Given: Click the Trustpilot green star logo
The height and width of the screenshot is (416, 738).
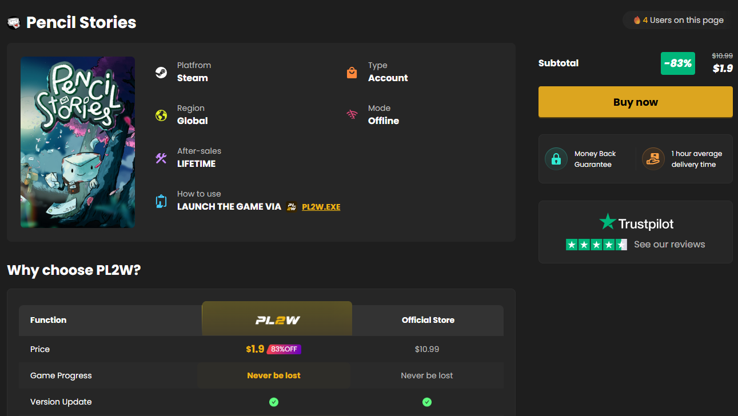Looking at the screenshot, I should click(x=607, y=222).
